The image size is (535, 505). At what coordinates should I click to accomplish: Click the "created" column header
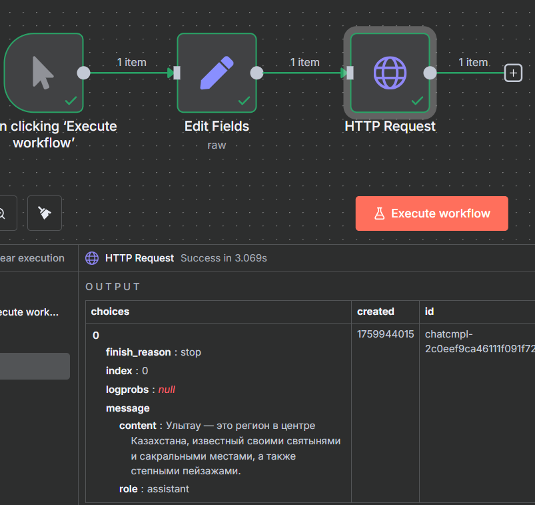click(376, 312)
